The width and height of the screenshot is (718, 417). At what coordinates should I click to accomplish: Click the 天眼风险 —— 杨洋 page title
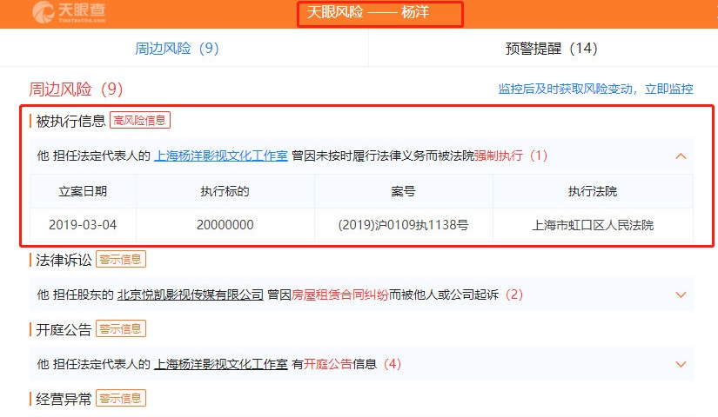click(379, 14)
